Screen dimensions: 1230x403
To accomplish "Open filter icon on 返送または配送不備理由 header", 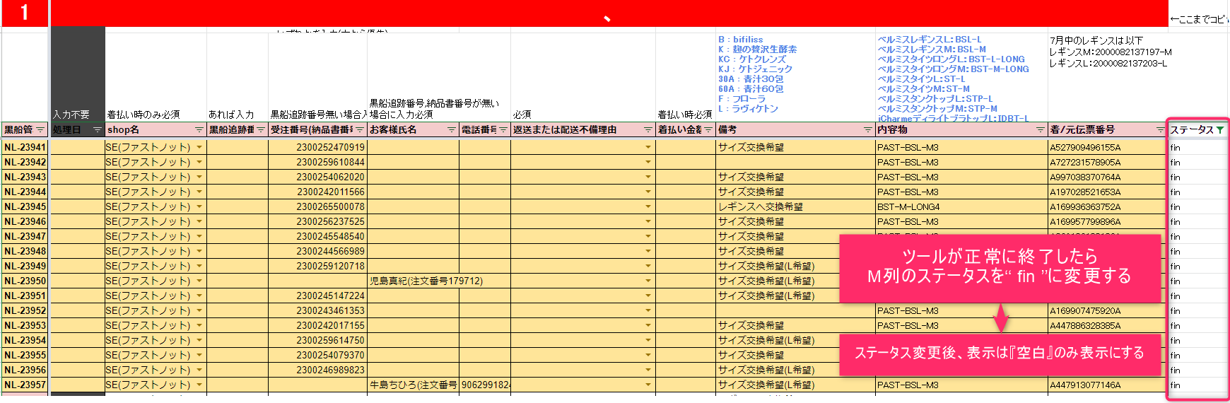I will click(x=648, y=129).
